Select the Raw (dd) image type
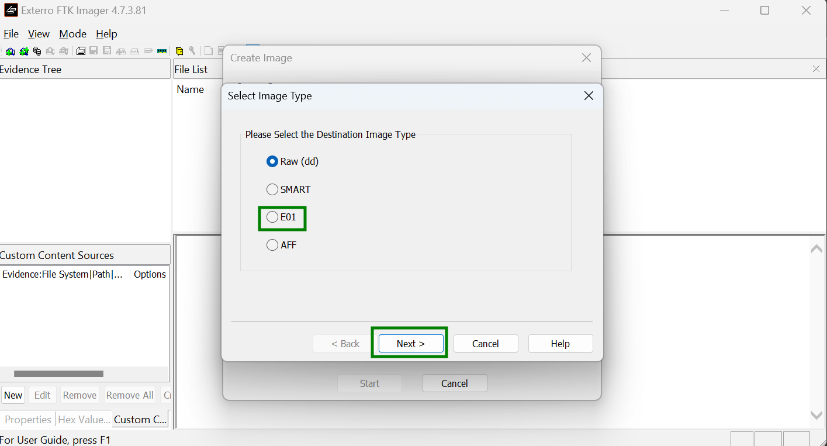Screen dimensions: 827x446 [x=272, y=161]
